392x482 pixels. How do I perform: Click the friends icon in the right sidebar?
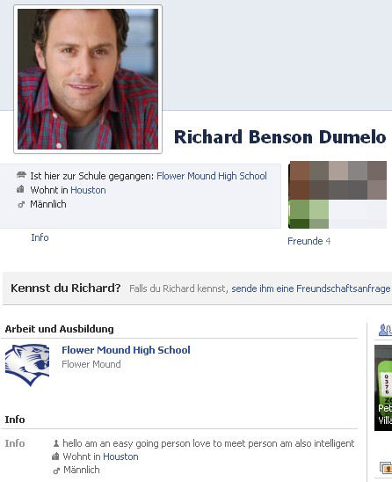coord(385,330)
